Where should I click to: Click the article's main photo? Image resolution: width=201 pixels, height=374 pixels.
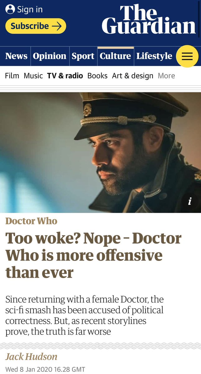(x=100, y=152)
